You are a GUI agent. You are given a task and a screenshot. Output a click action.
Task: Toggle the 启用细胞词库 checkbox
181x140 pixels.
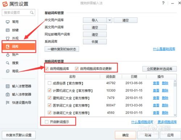[47, 69]
